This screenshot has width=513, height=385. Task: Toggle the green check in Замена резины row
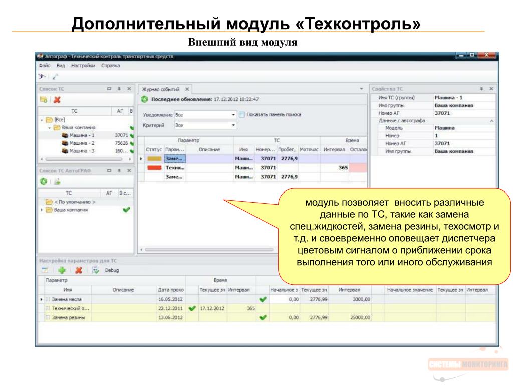(263, 317)
